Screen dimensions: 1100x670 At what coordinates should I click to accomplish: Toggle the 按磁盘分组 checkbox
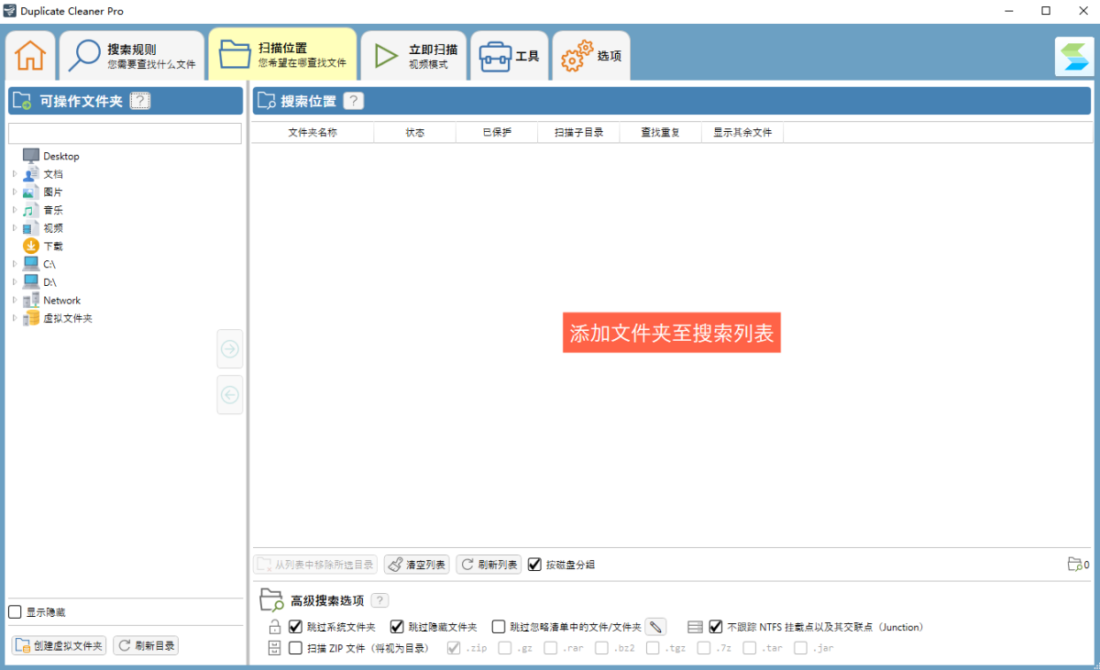click(535, 565)
